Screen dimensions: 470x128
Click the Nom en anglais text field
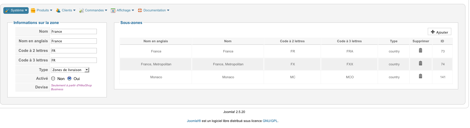(x=74, y=41)
